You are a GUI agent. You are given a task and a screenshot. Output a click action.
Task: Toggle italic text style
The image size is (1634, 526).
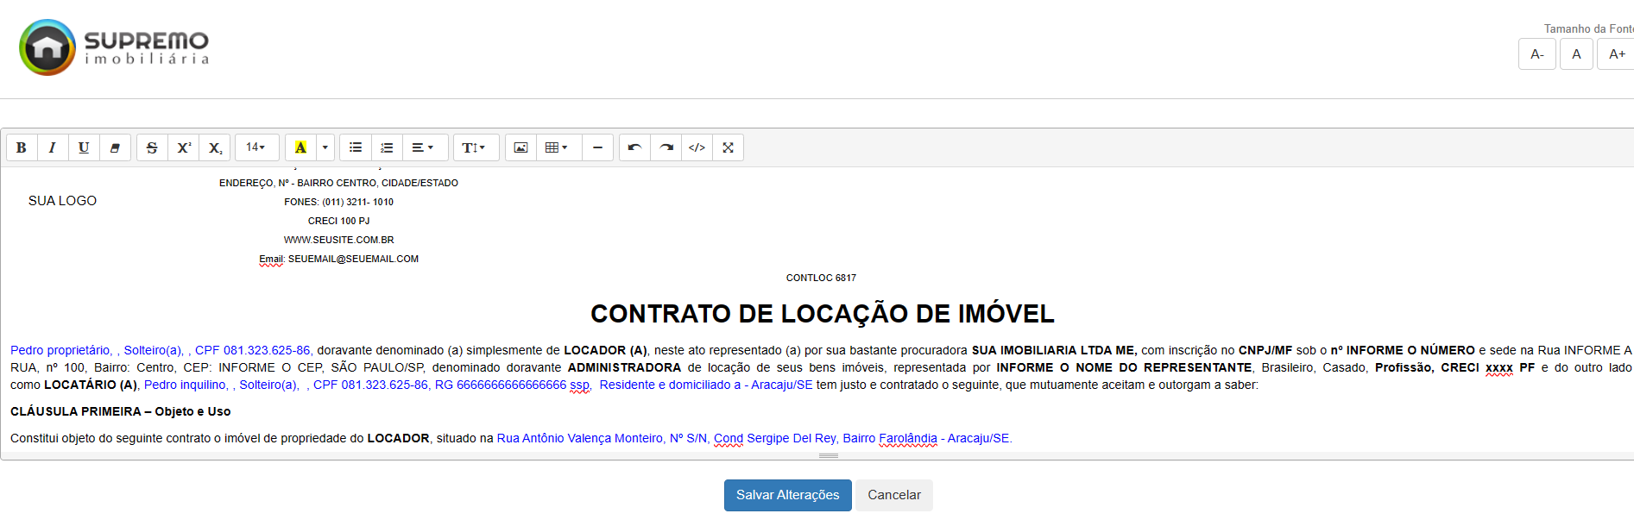click(53, 147)
